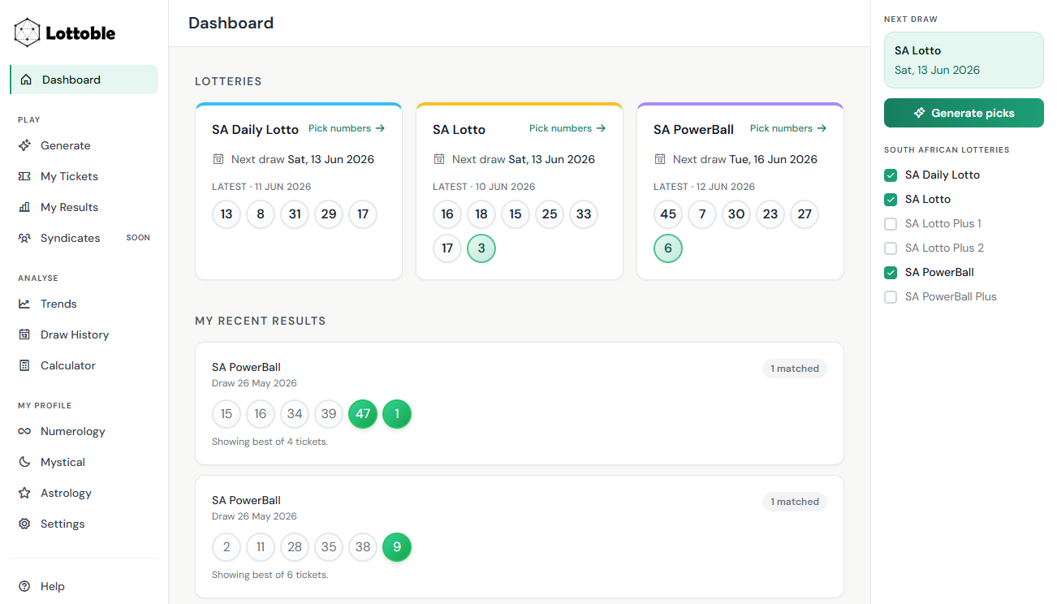Click Pick numbers link for SA PowerBall
This screenshot has width=1057, height=604.
click(x=788, y=128)
